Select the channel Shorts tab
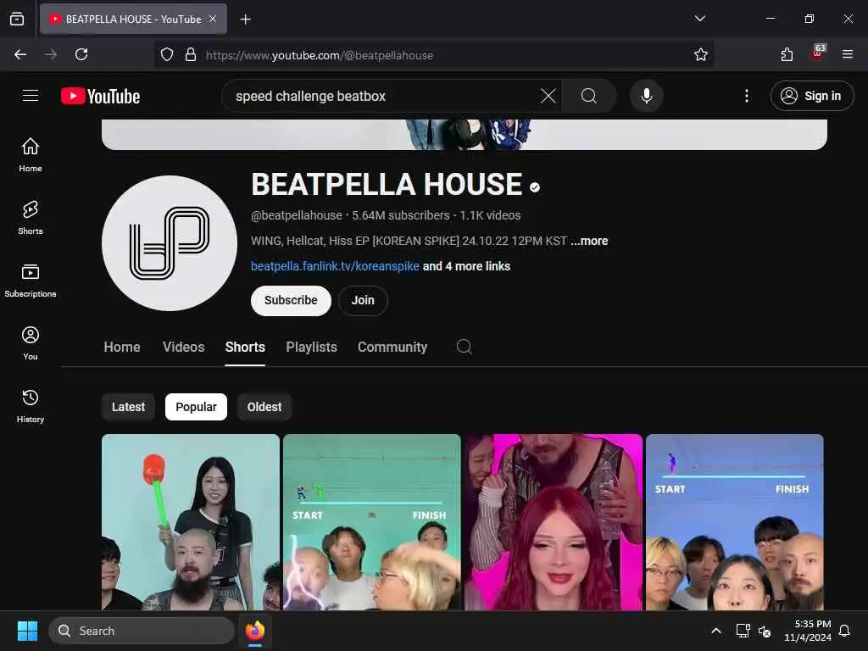The height and width of the screenshot is (651, 868). click(x=245, y=347)
